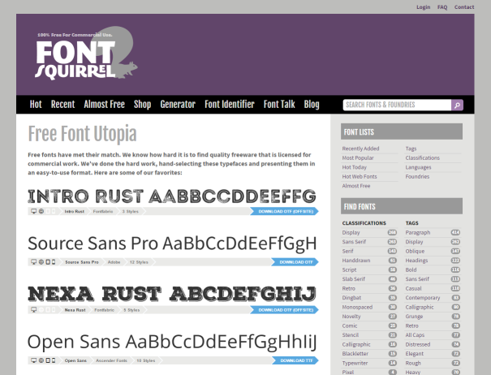491x375 pixels.
Task: Click the Font Squirrel logo
Action: [86, 54]
